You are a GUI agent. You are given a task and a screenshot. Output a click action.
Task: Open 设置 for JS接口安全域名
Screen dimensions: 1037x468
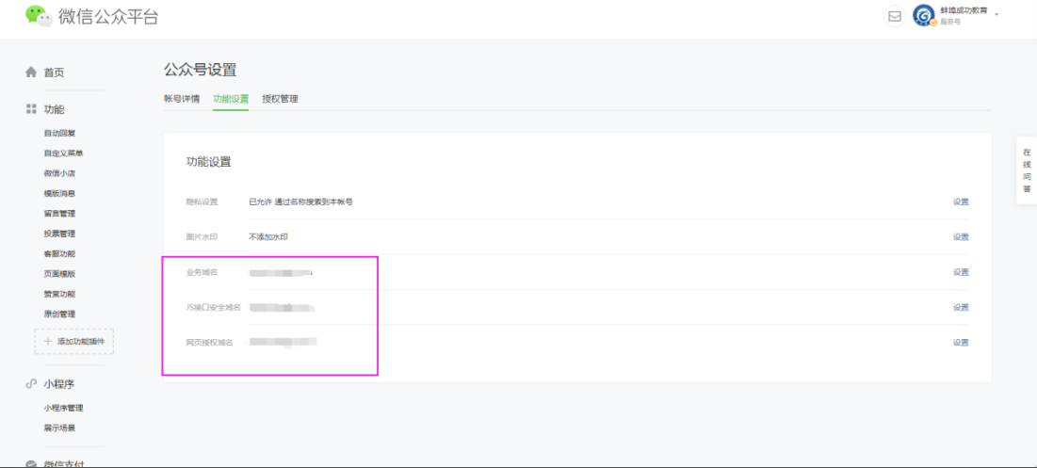tap(960, 307)
